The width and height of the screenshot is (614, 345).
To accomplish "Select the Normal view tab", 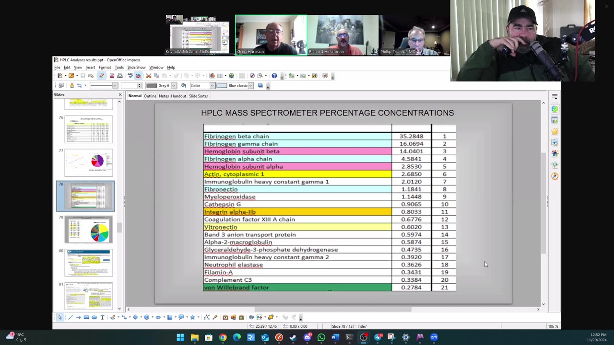I will tap(135, 96).
